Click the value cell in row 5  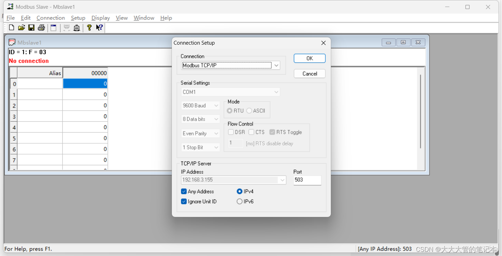click(x=85, y=138)
